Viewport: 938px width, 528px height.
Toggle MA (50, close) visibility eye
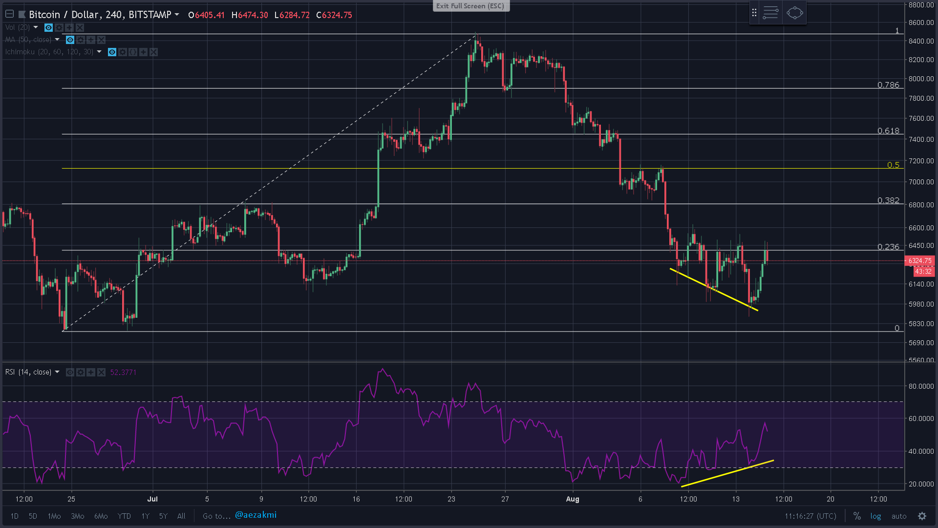tap(70, 40)
